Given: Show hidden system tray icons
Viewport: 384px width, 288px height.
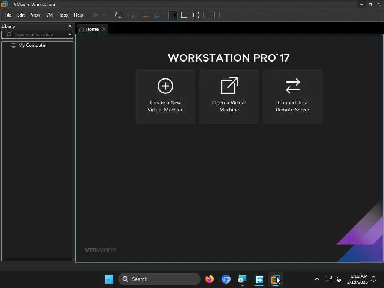Looking at the screenshot, I should pos(316,279).
